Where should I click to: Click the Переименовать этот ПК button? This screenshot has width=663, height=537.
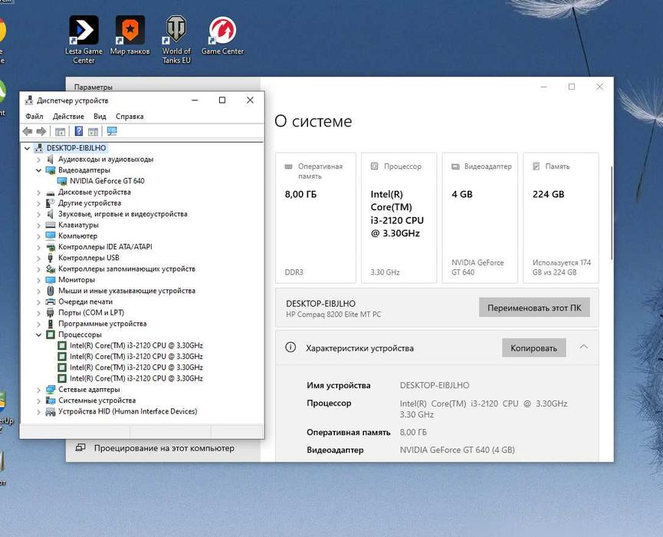534,308
